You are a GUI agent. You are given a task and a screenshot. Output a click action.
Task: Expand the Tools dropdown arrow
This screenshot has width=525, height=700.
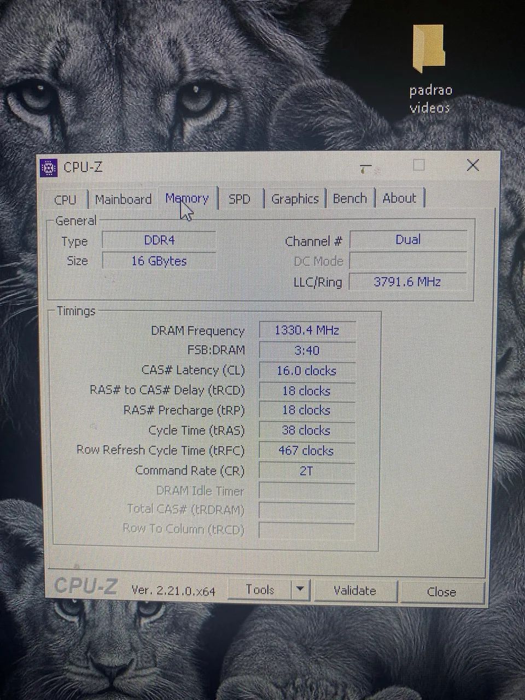(300, 590)
